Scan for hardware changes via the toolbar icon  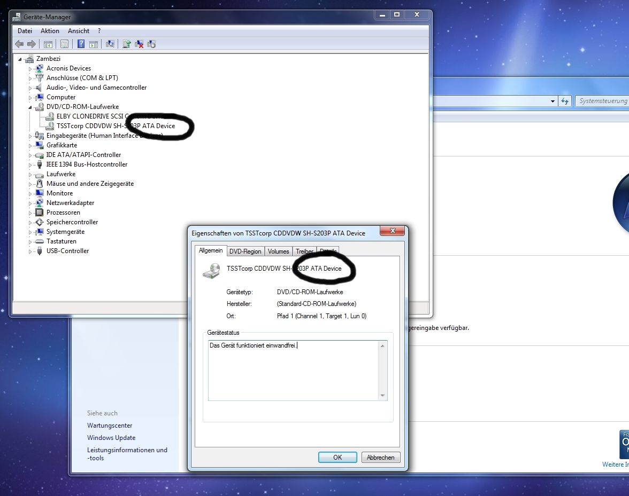pyautogui.click(x=110, y=44)
